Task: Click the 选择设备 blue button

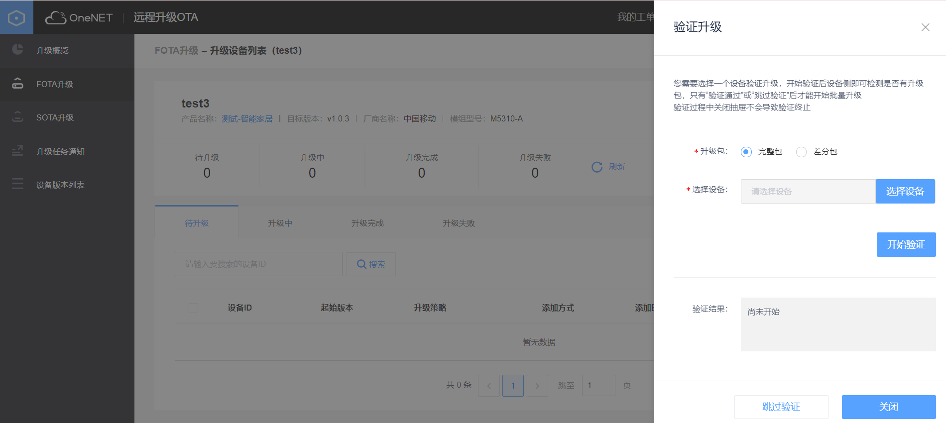Action: pyautogui.click(x=905, y=191)
